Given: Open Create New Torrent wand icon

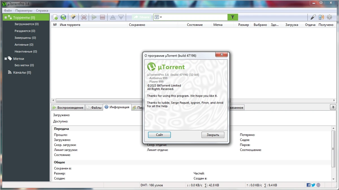Looking at the screenshot, I should click(73, 17).
